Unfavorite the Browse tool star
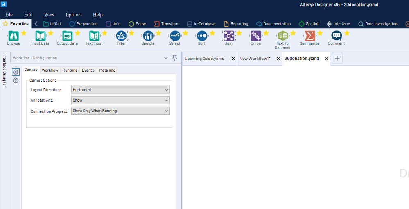The width and height of the screenshot is (409, 209). coord(24,33)
